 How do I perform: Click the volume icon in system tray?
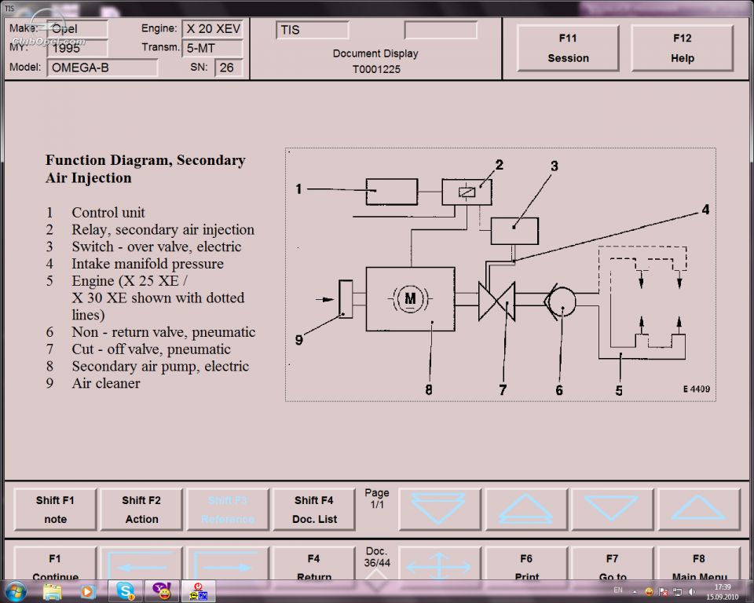(691, 592)
